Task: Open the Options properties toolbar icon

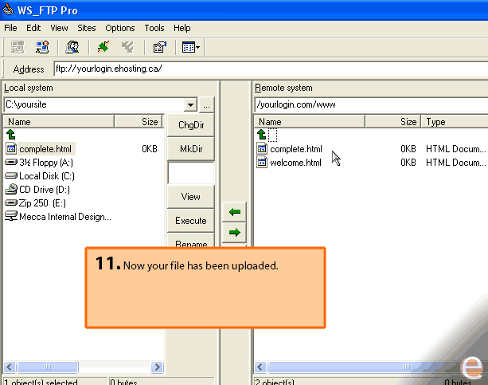Action: (159, 47)
